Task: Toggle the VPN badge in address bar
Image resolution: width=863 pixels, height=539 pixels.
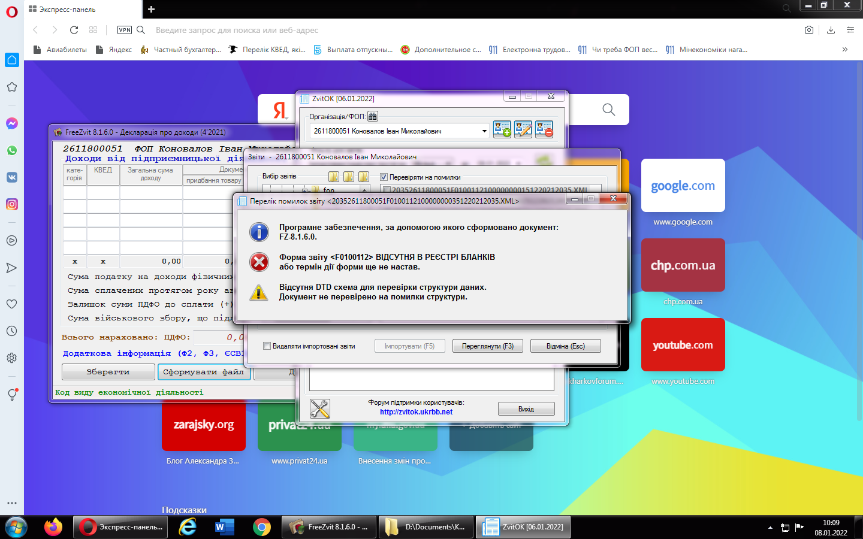Action: tap(125, 30)
